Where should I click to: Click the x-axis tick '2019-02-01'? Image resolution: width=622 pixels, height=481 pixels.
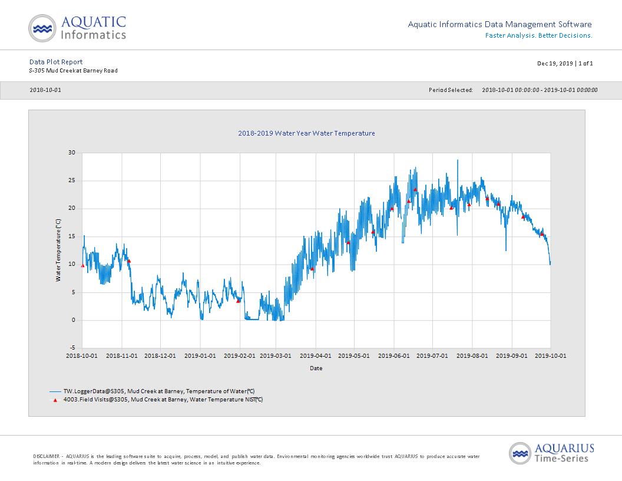point(240,356)
